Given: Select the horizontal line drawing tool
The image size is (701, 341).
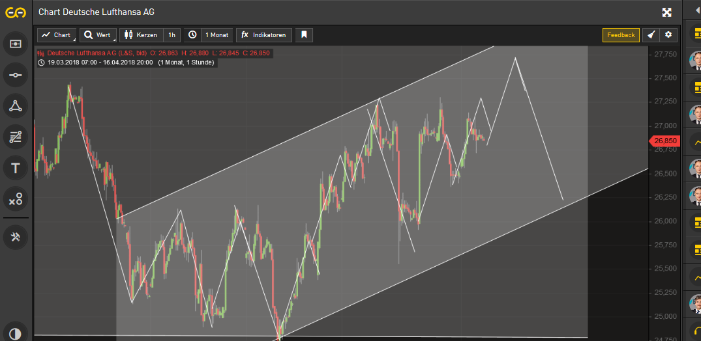Looking at the screenshot, I should [16, 75].
